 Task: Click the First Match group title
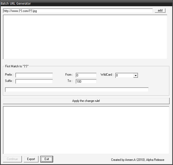tap(17, 66)
